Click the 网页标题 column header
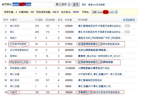 tap(83, 20)
